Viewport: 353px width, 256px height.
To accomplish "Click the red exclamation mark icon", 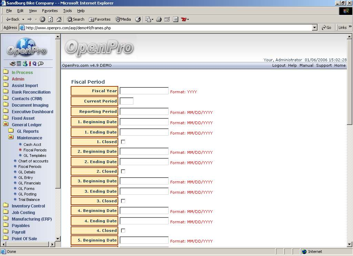I will (x=30, y=64).
